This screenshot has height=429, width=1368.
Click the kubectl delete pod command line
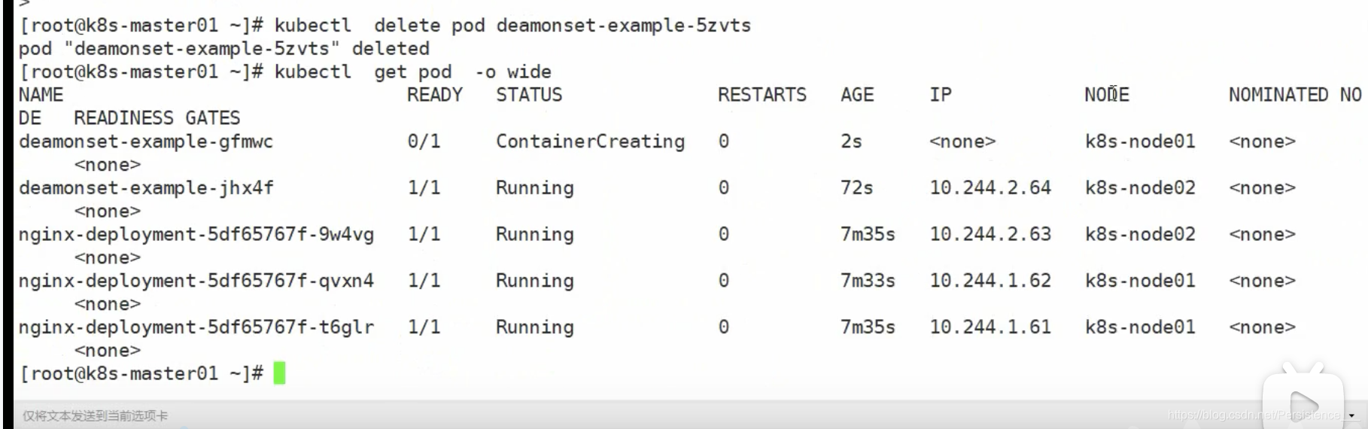pyautogui.click(x=512, y=26)
